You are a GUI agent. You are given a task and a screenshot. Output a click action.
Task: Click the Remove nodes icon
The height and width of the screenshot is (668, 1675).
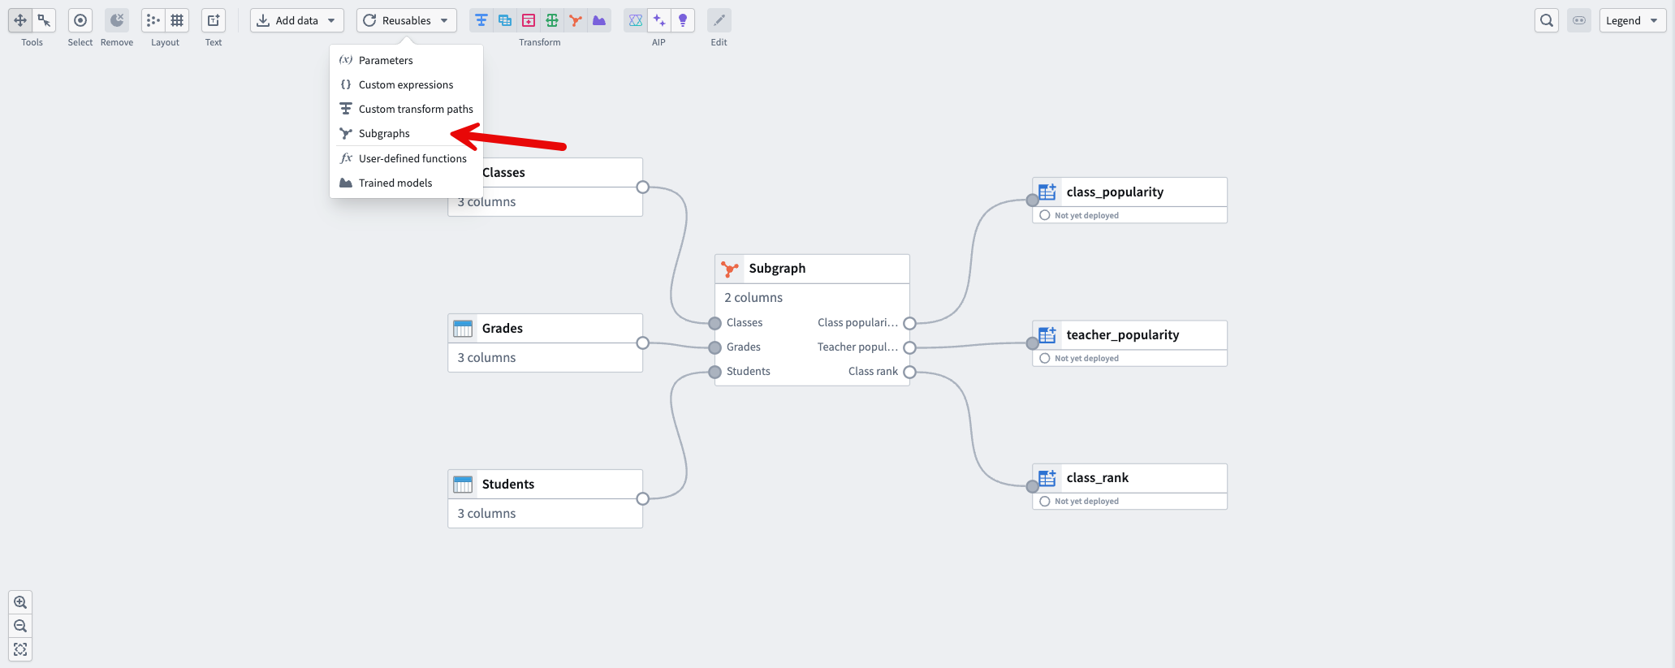(x=117, y=20)
